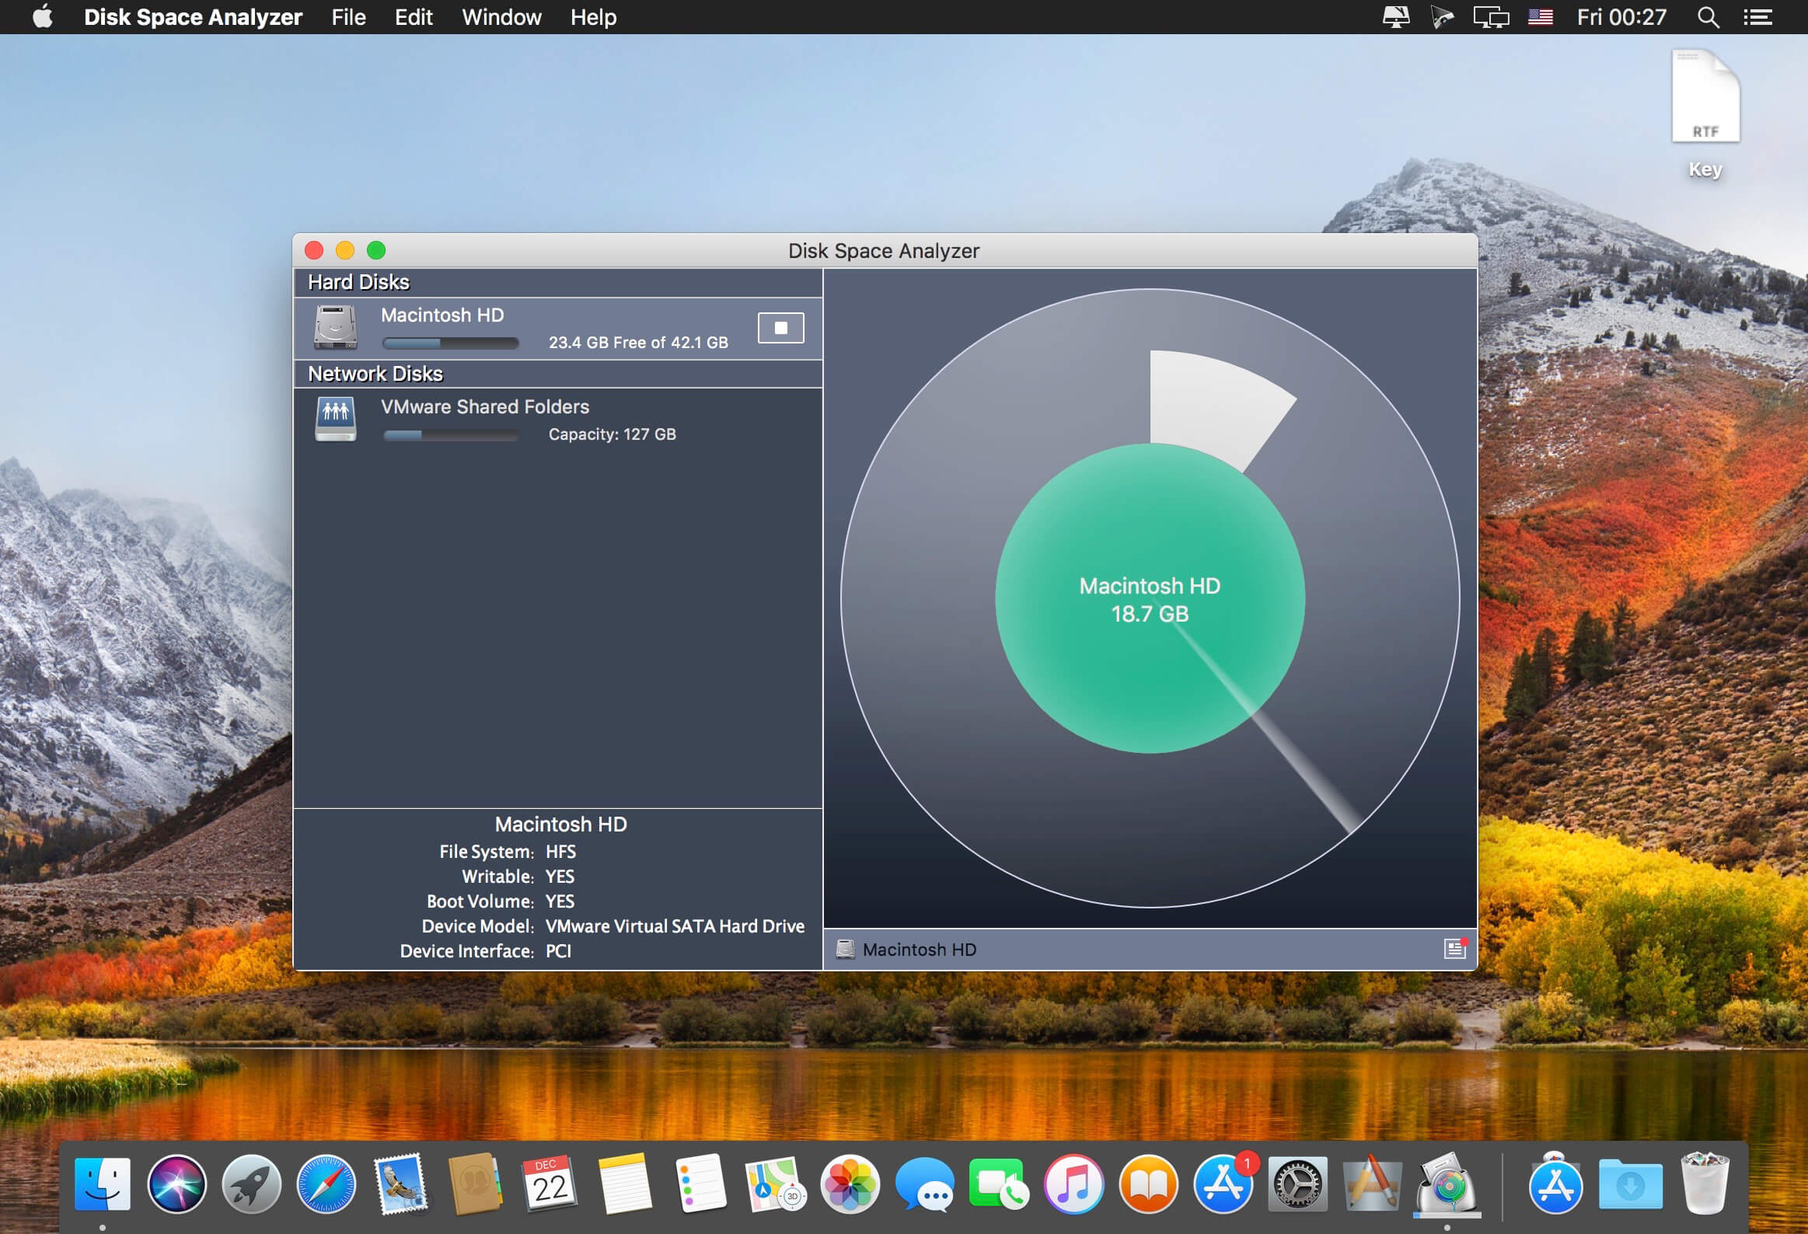Launch Siri from the dock

tap(177, 1183)
